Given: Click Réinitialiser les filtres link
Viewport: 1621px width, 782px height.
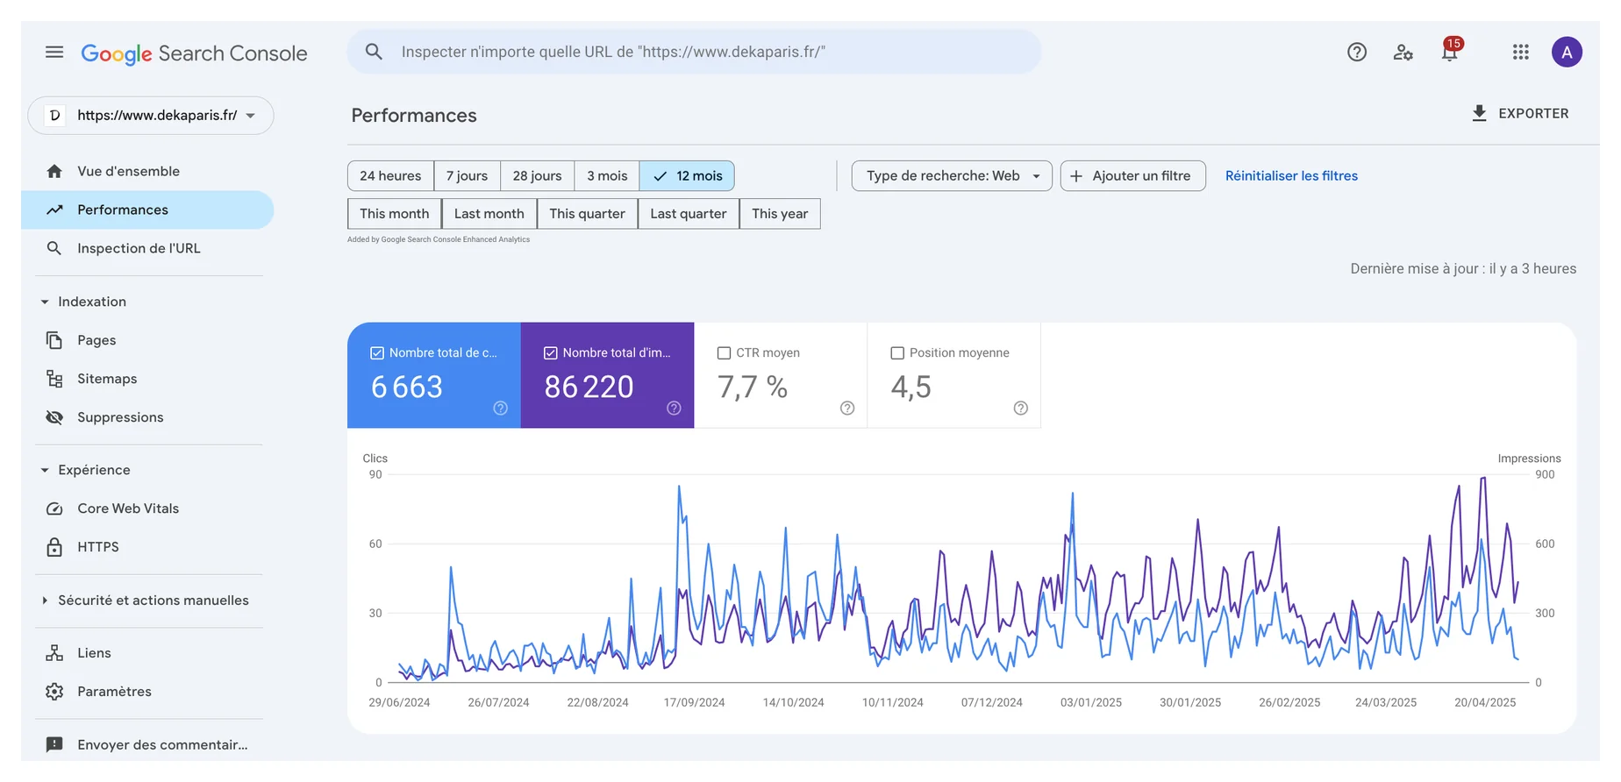Looking at the screenshot, I should click(1291, 176).
